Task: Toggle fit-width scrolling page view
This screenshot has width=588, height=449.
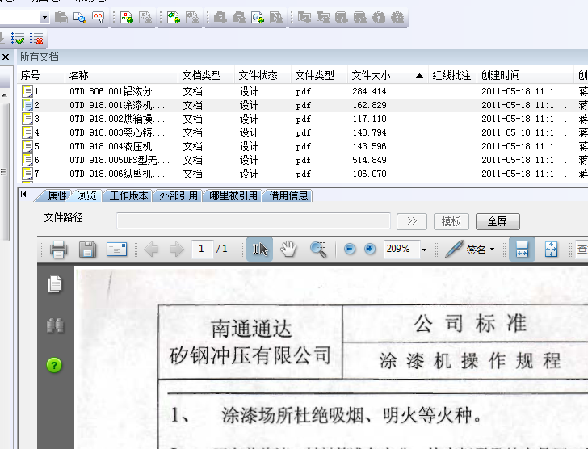Action: click(522, 250)
